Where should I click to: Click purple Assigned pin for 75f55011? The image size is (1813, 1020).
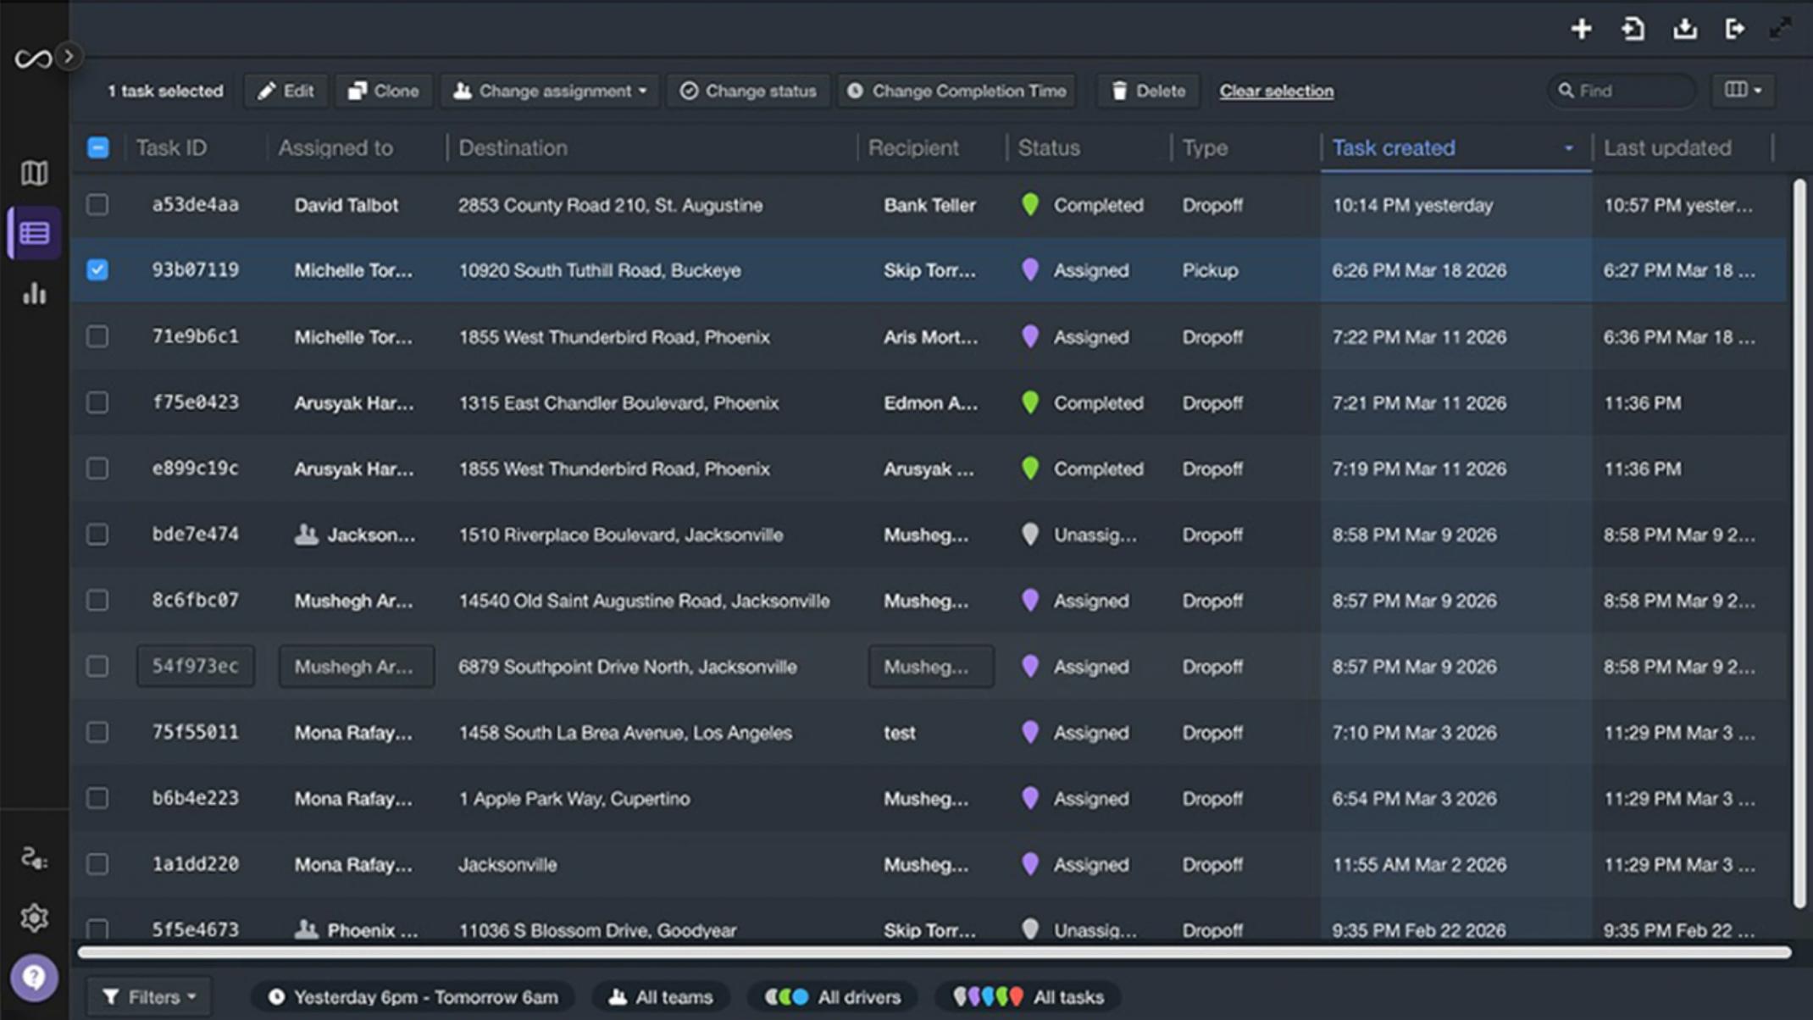[x=1030, y=732]
